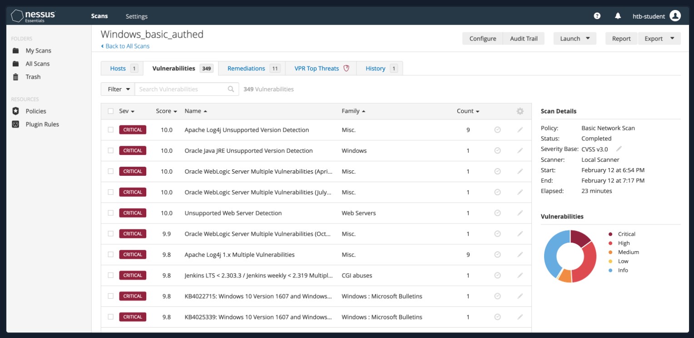Switch to the Remediations tab

252,68
